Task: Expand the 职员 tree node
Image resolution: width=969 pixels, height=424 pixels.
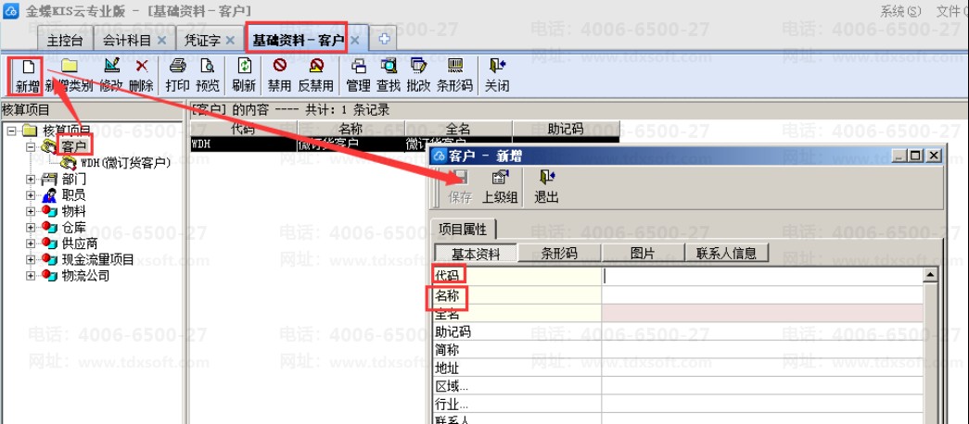Action: [x=31, y=195]
